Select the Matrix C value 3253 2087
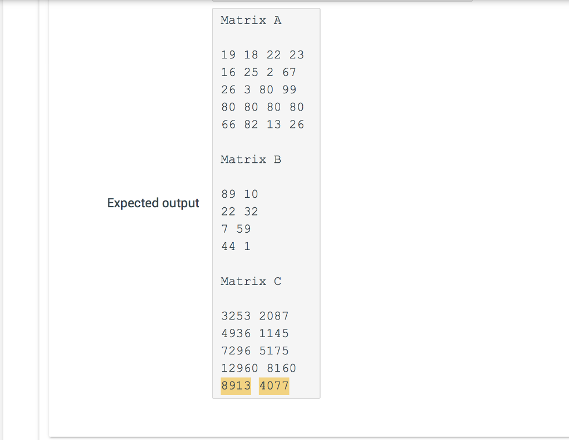569x440 pixels. click(254, 316)
